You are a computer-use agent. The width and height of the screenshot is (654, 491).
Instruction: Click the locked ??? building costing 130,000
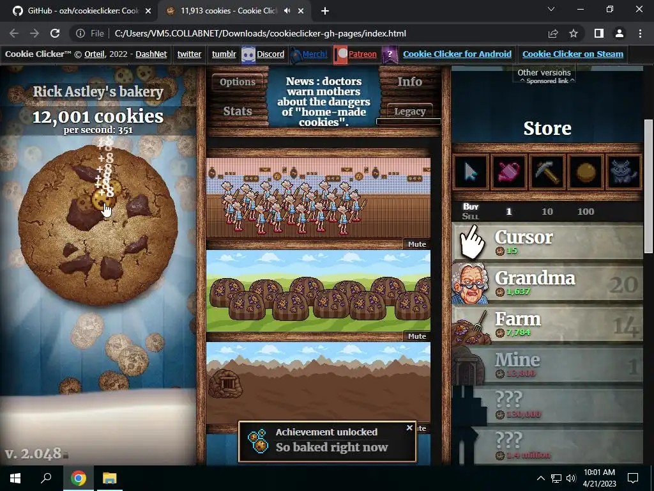pyautogui.click(x=547, y=406)
